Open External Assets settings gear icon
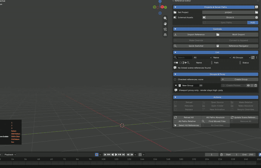Viewport: 261px width, 168px height. pos(256,17)
